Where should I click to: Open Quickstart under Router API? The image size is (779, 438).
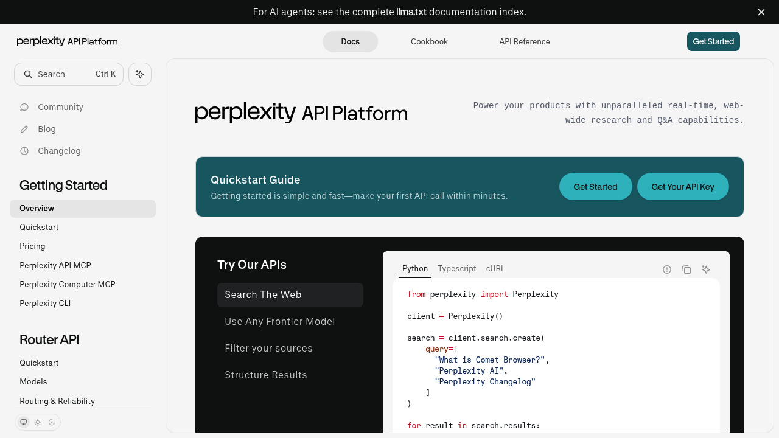coord(83,363)
